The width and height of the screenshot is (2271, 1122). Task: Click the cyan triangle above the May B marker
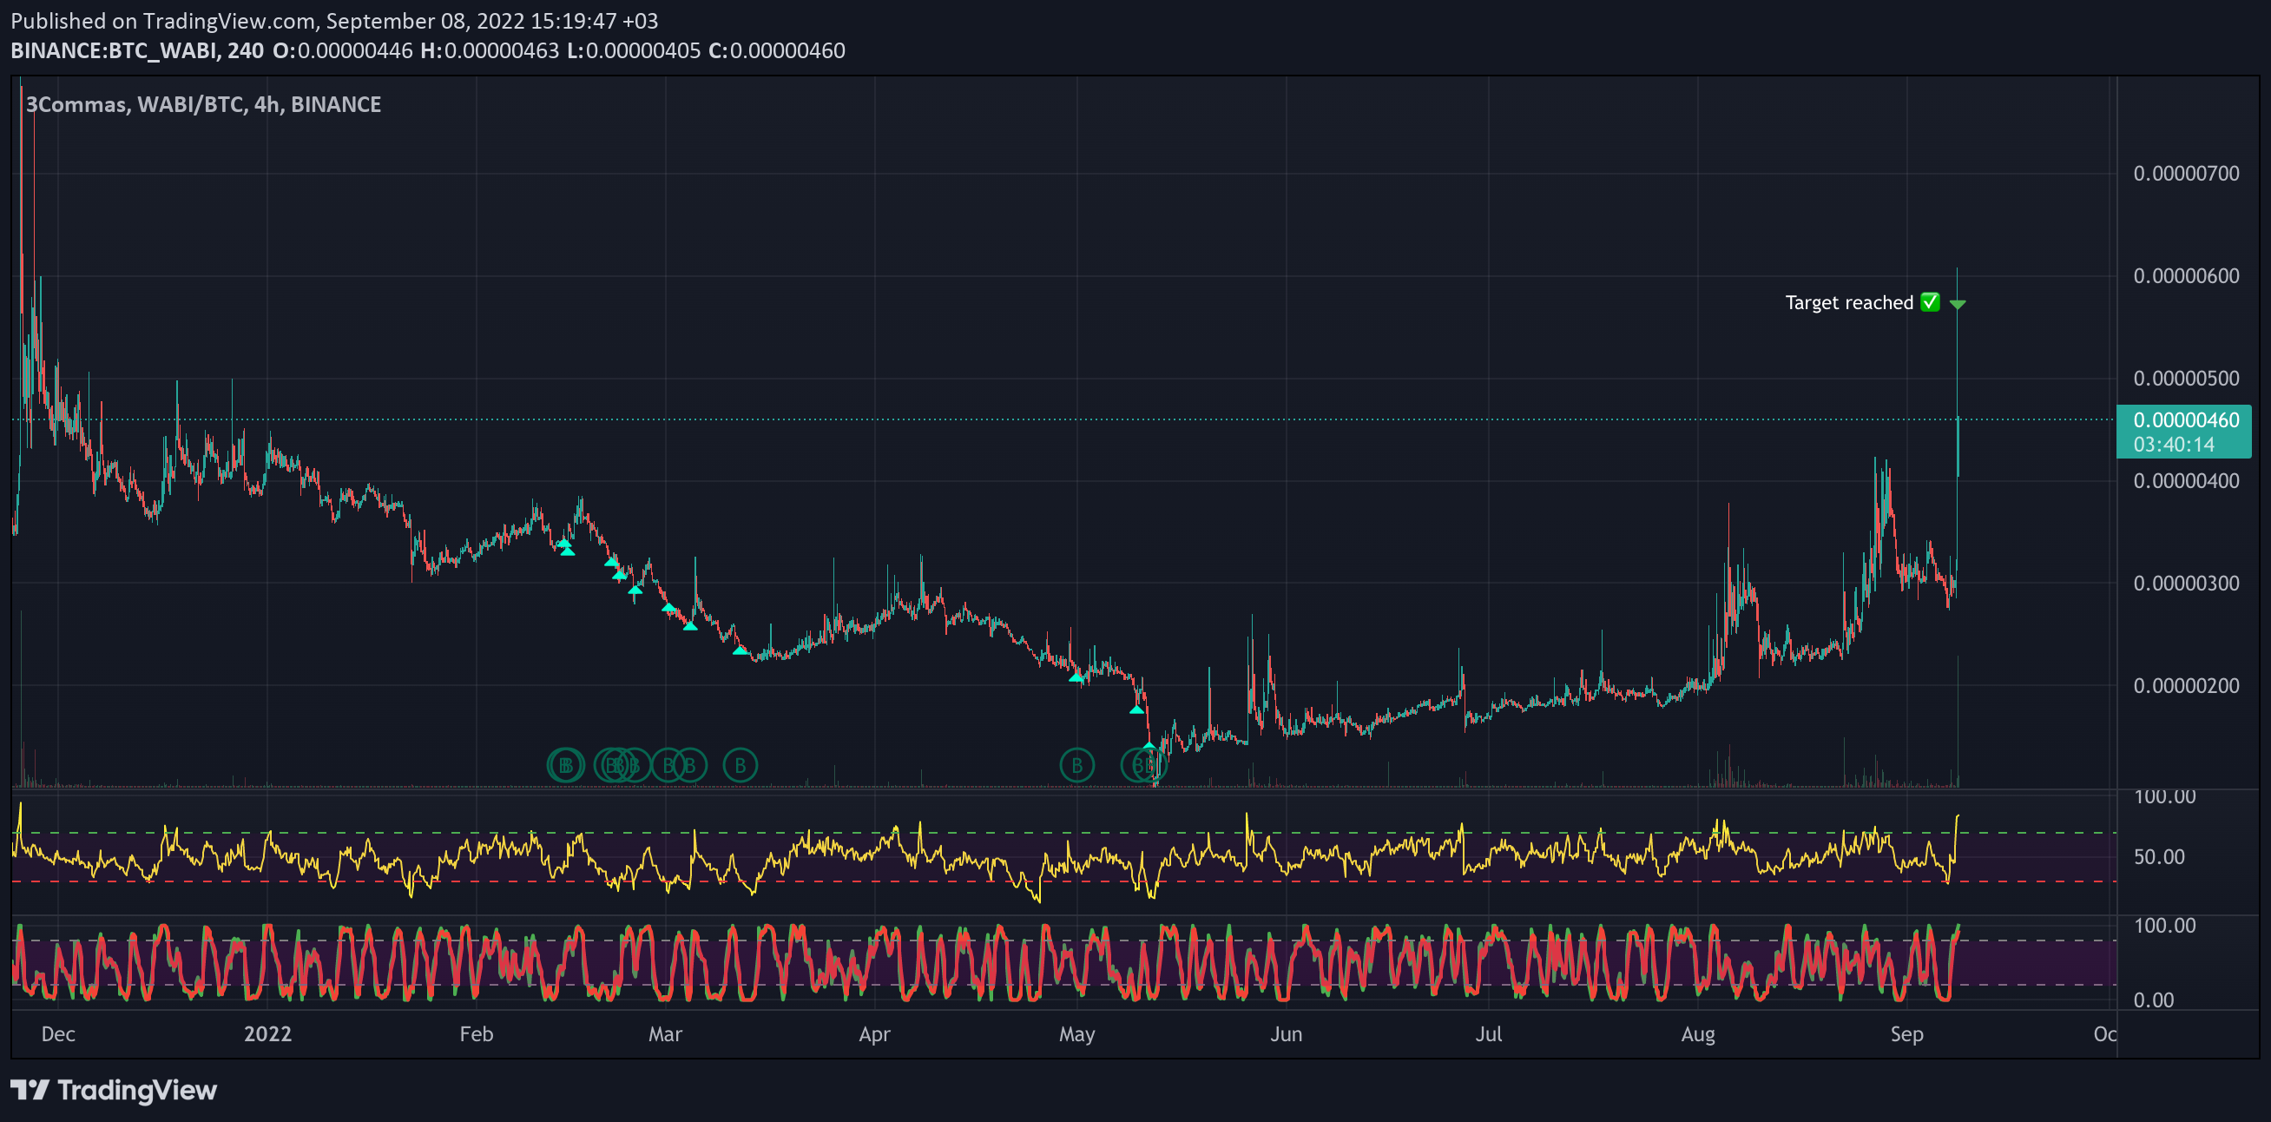coord(1076,677)
